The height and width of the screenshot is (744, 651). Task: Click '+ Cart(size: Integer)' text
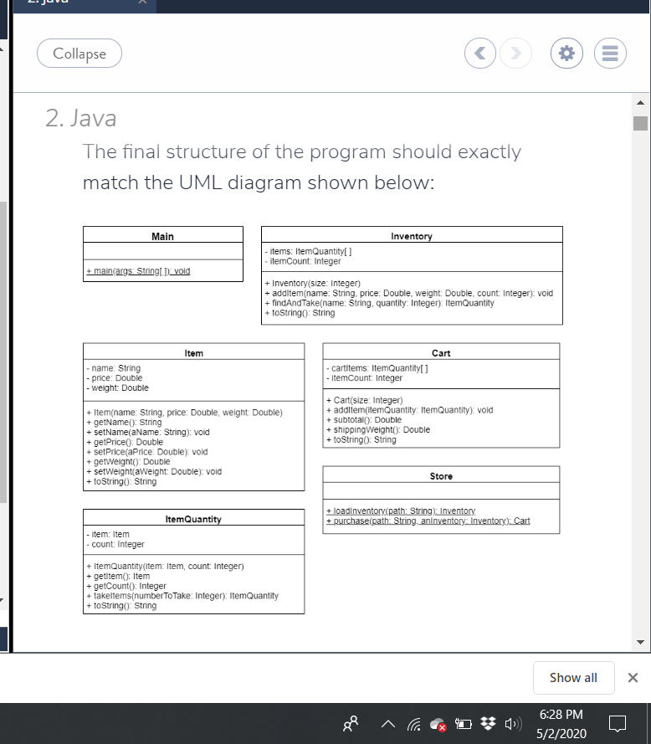pyautogui.click(x=364, y=401)
